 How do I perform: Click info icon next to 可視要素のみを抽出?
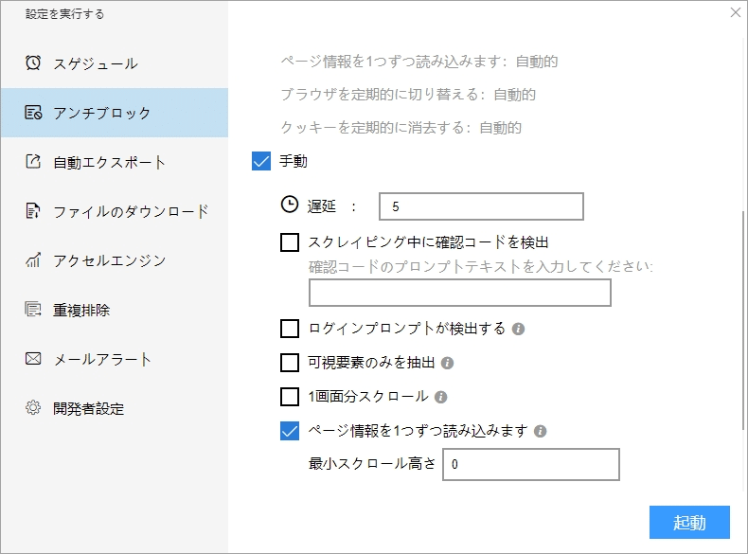coord(448,363)
